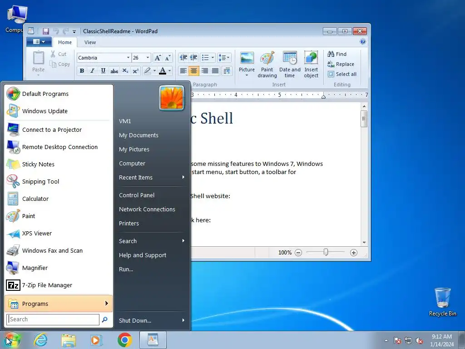Screen dimensions: 465x349
Task: Click Shrink font icon
Action: pos(168,58)
